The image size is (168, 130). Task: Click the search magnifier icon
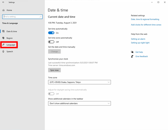[40, 17]
